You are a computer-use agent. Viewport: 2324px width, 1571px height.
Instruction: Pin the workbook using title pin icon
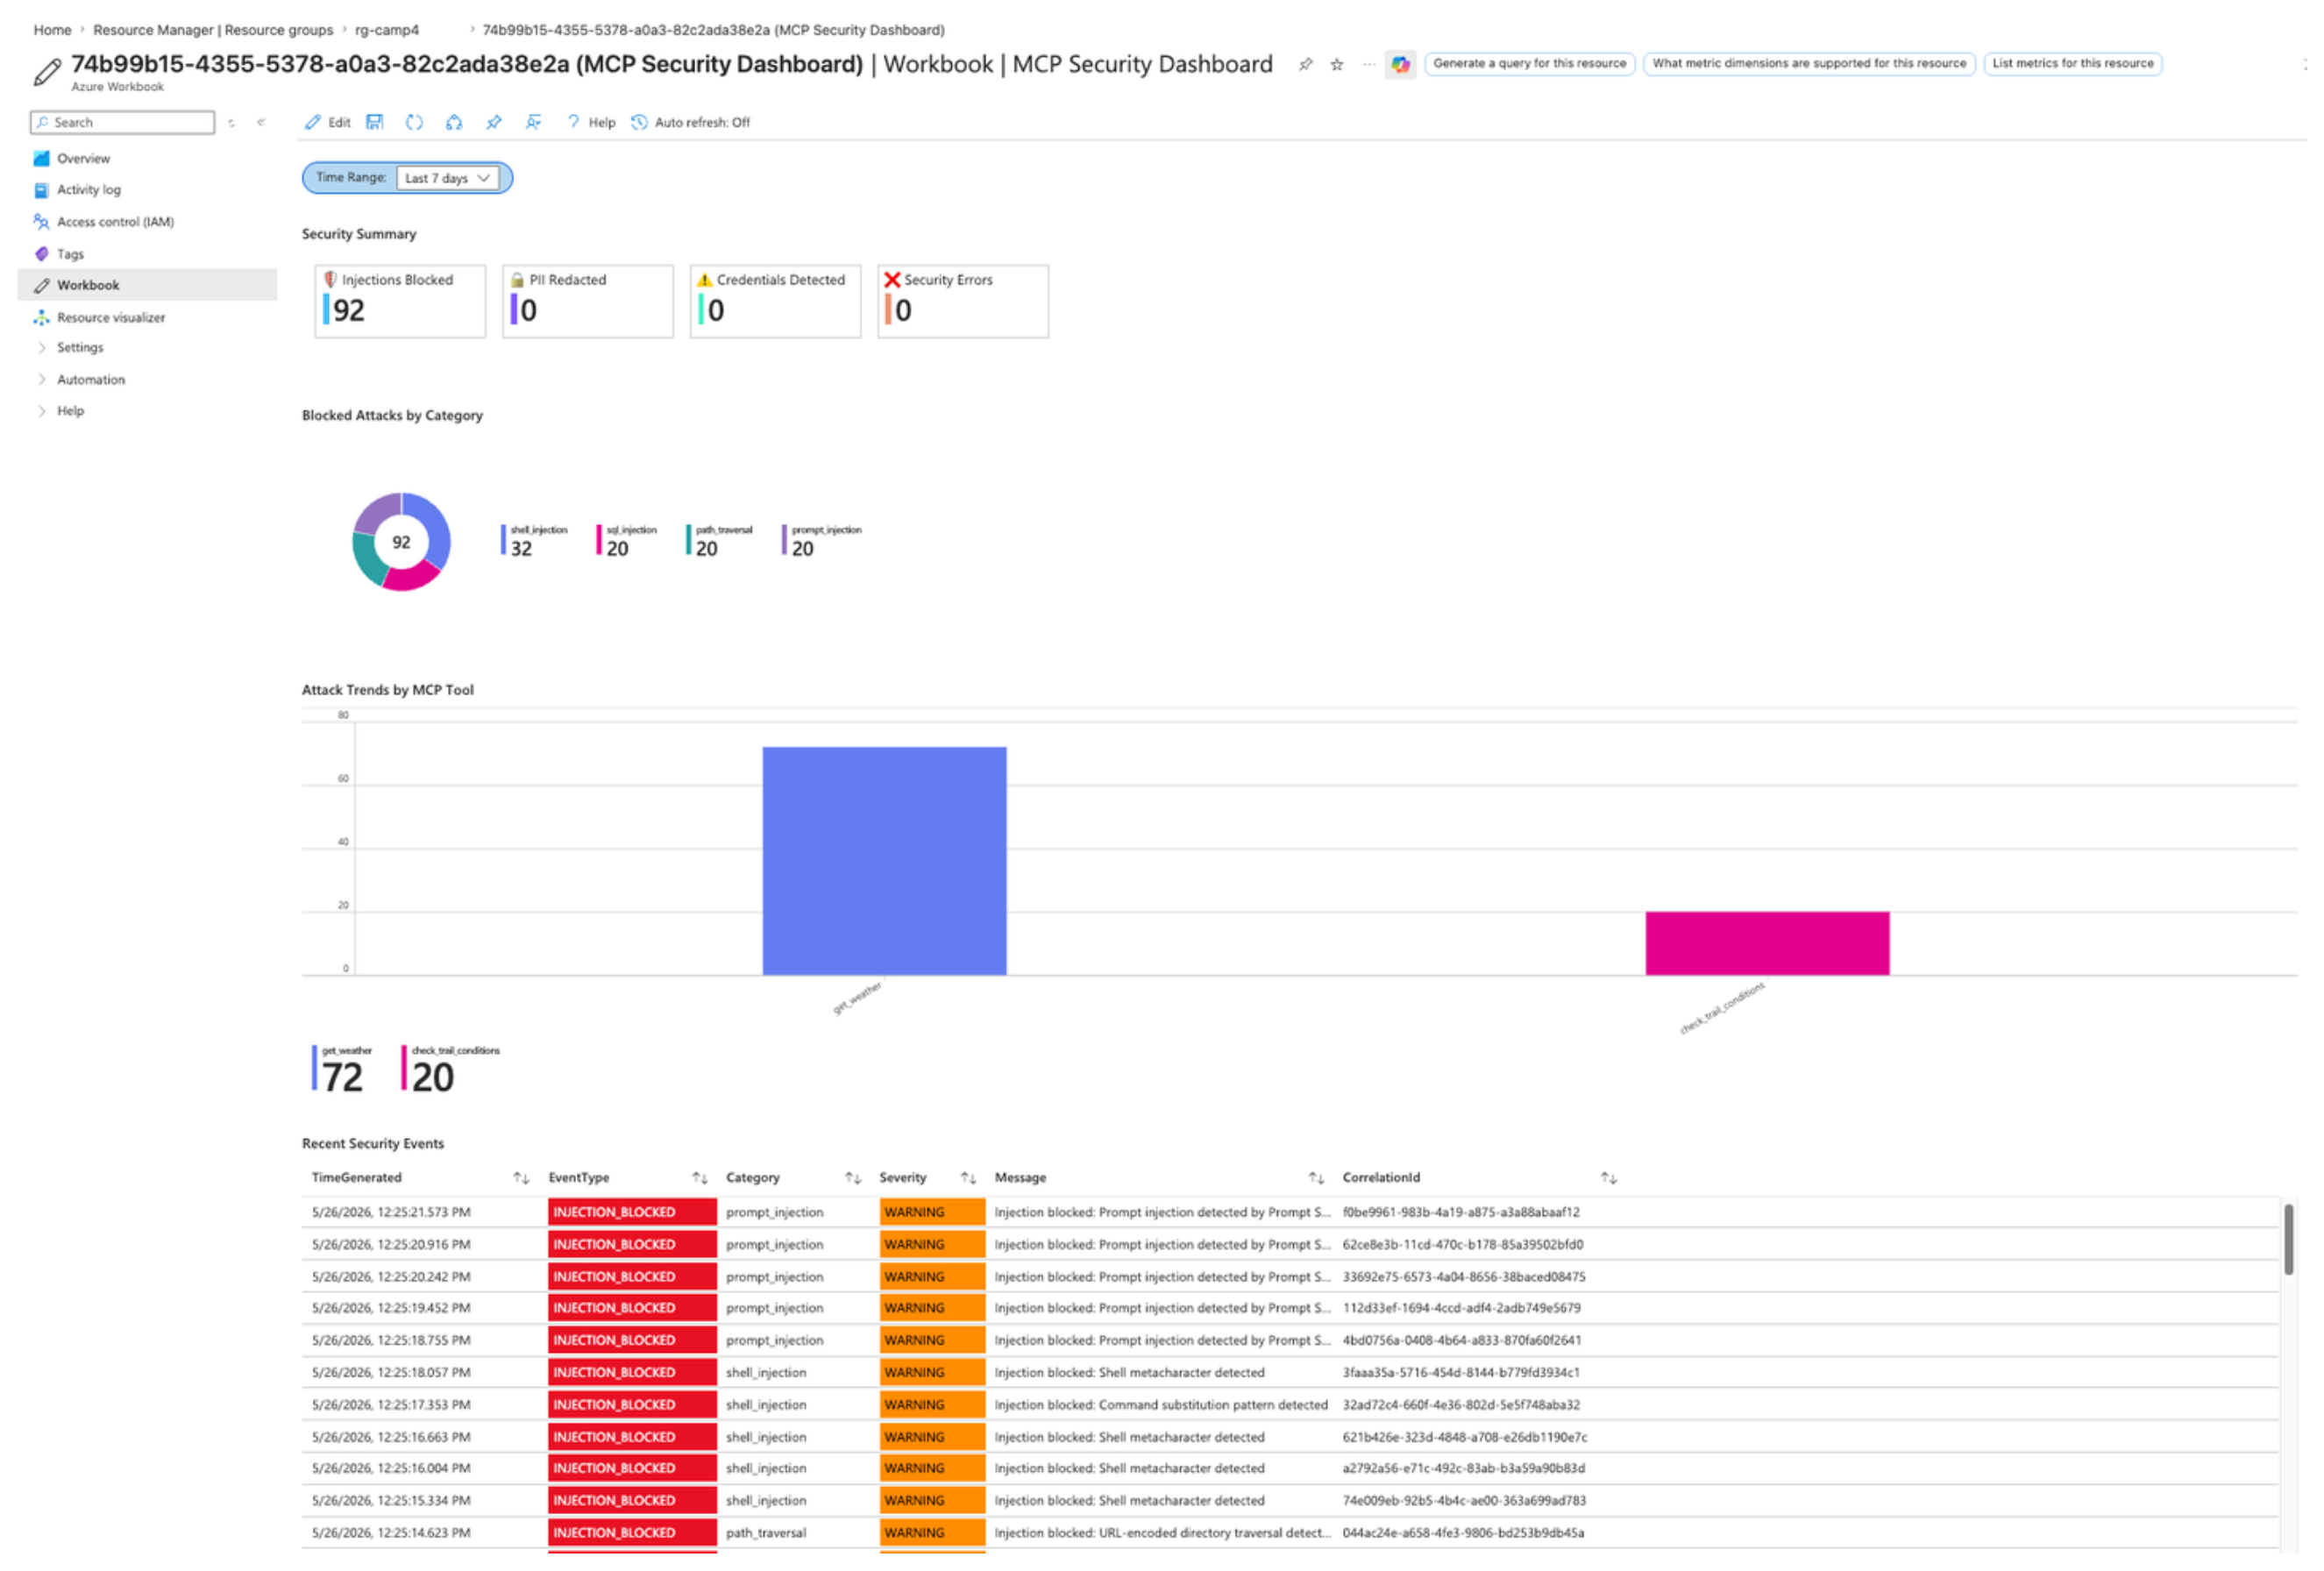(1305, 64)
